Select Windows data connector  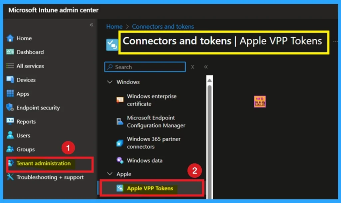point(145,160)
